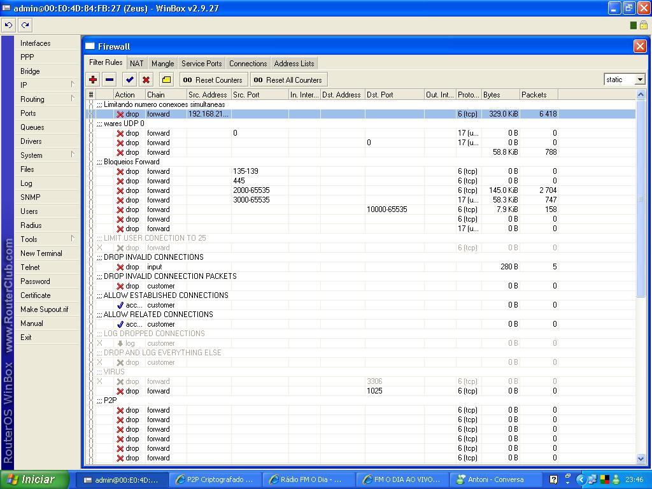The height and width of the screenshot is (489, 652).
Task: Open the Address Lists tab
Action: (x=294, y=63)
